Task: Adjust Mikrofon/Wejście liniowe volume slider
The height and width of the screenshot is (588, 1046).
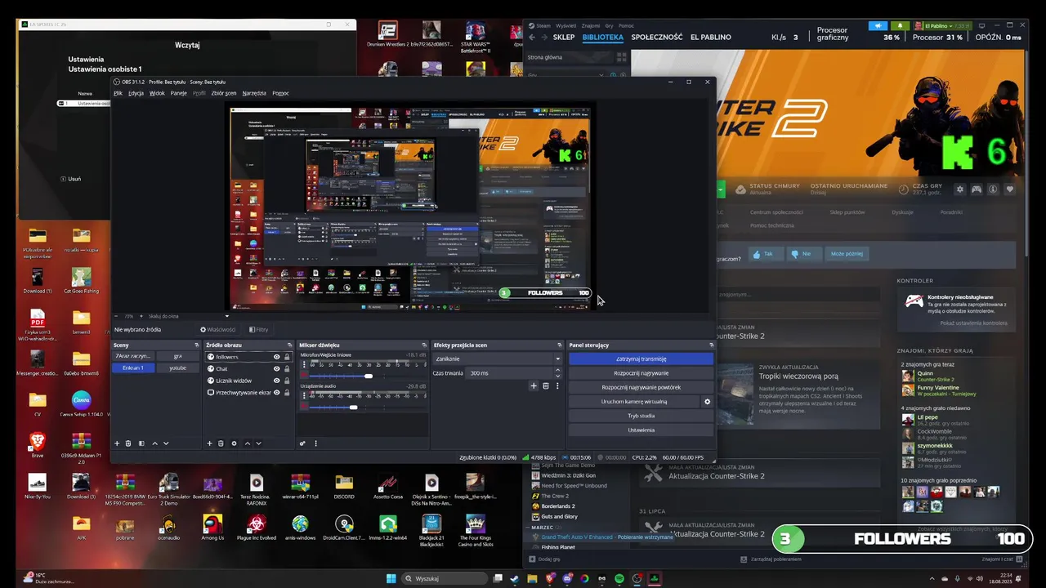Action: click(x=368, y=376)
